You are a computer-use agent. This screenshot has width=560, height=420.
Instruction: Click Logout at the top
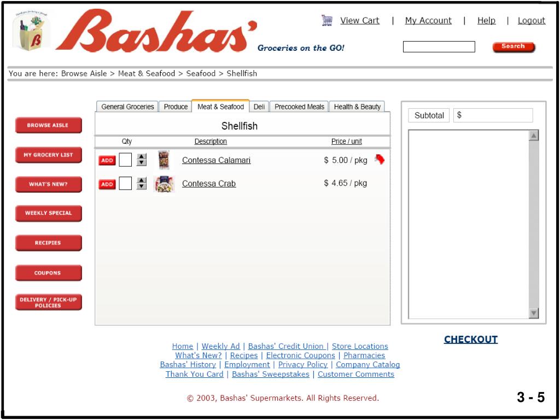[532, 21]
